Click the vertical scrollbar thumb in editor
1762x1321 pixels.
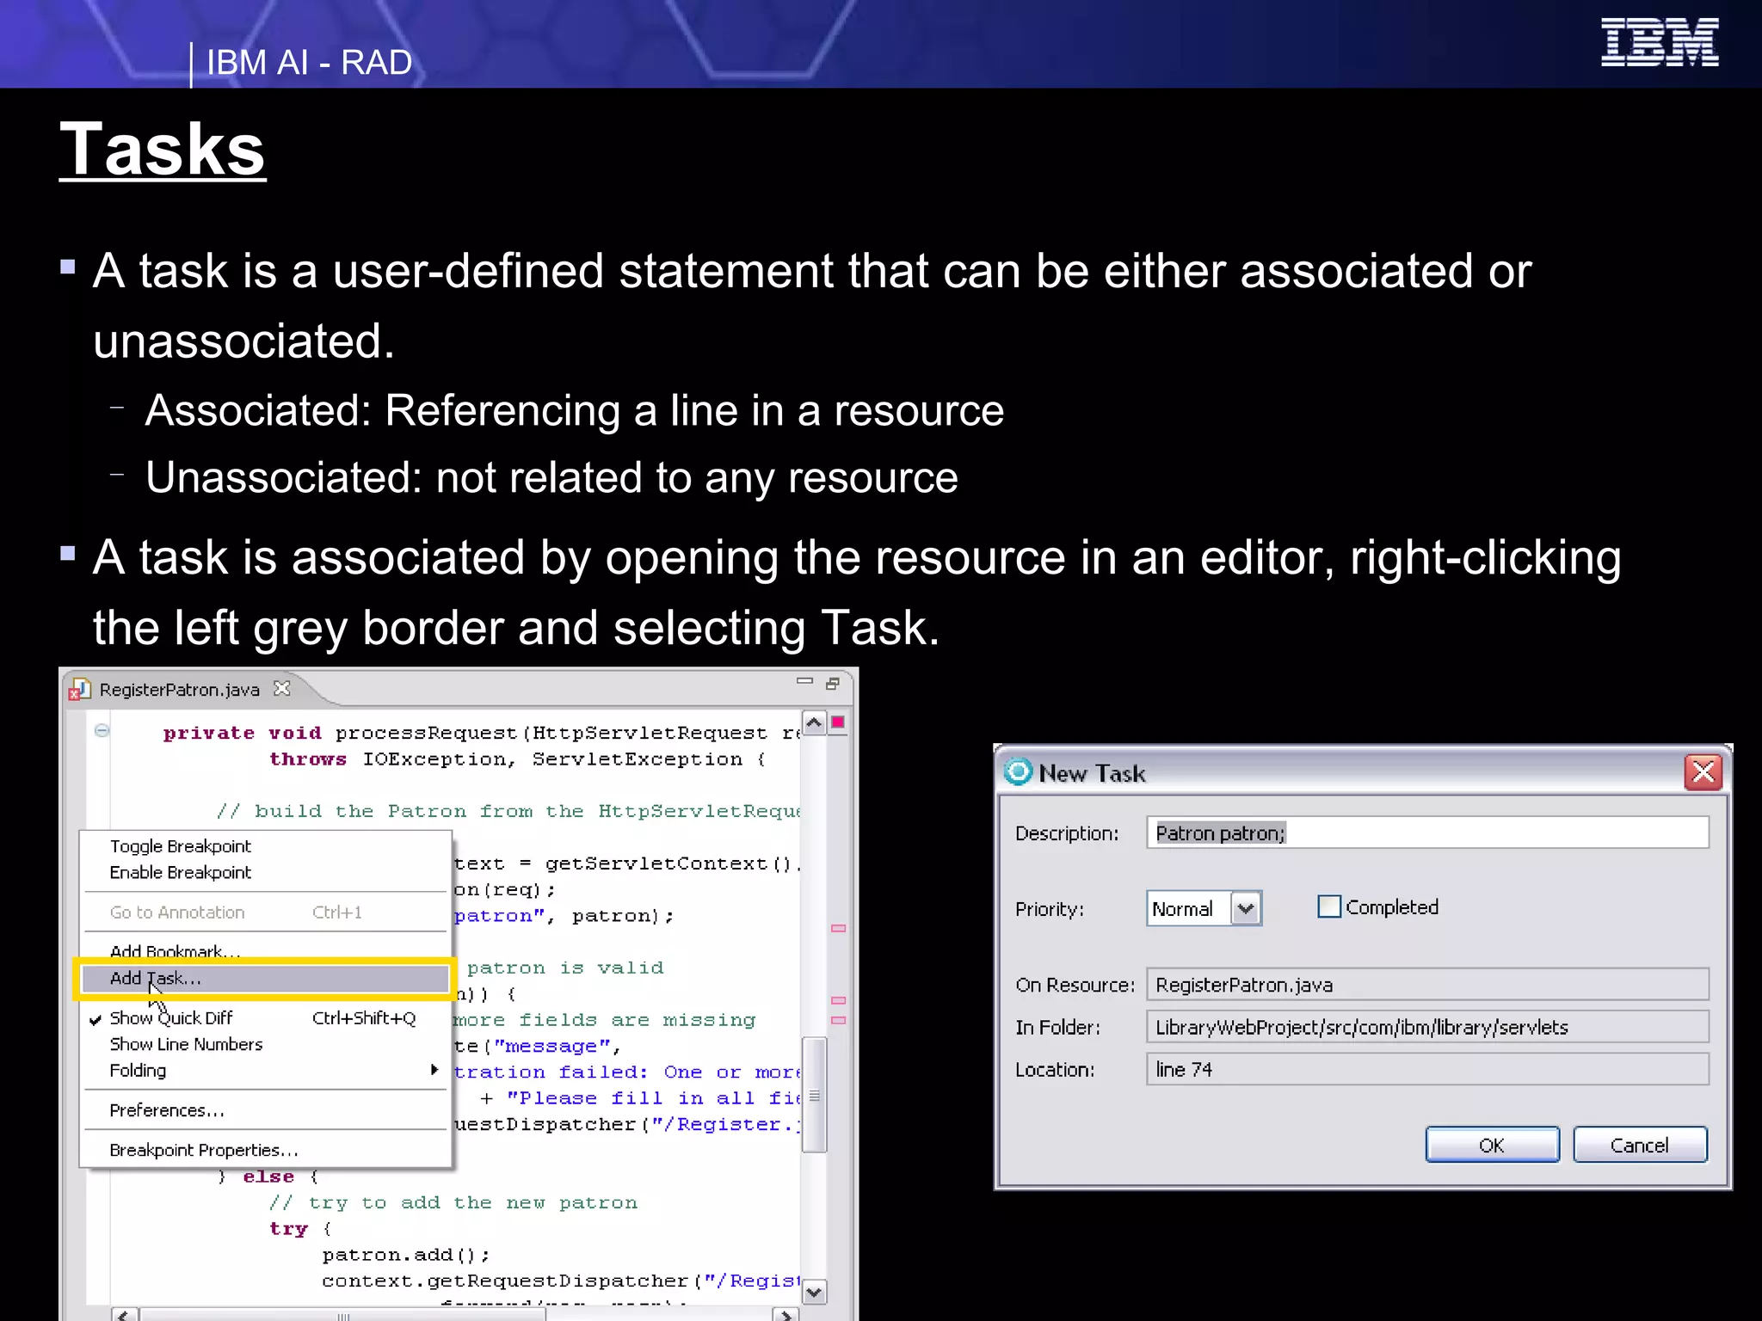[x=814, y=1096]
